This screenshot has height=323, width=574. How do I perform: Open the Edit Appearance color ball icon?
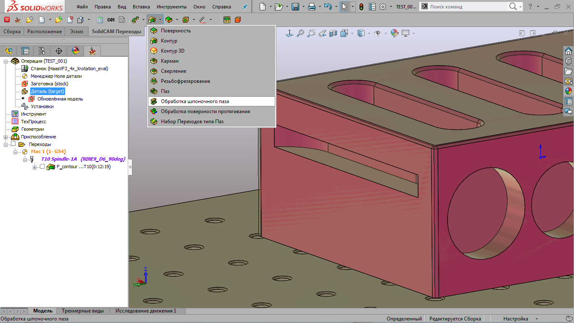click(x=394, y=34)
